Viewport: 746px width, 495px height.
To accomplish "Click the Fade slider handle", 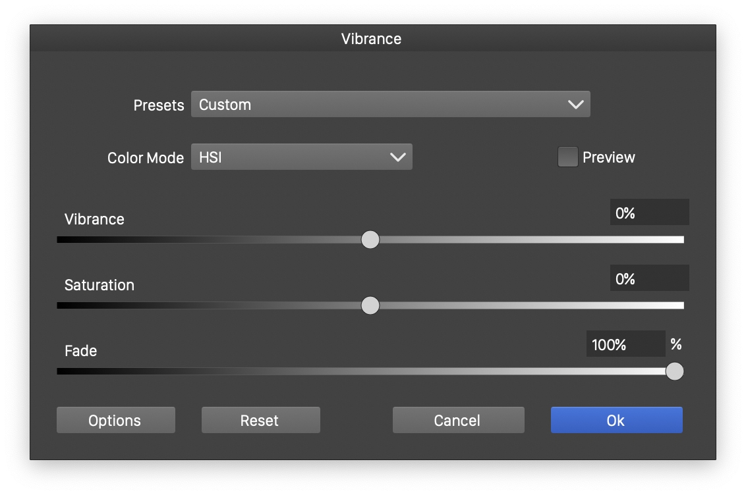I will [674, 371].
